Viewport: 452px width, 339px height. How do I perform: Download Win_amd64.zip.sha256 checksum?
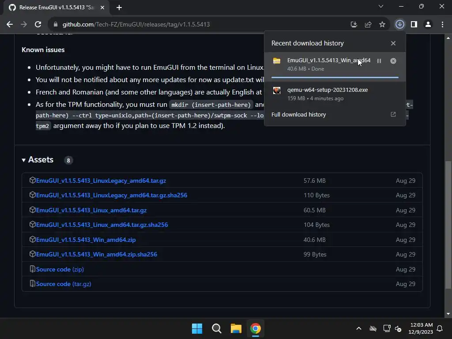click(97, 255)
